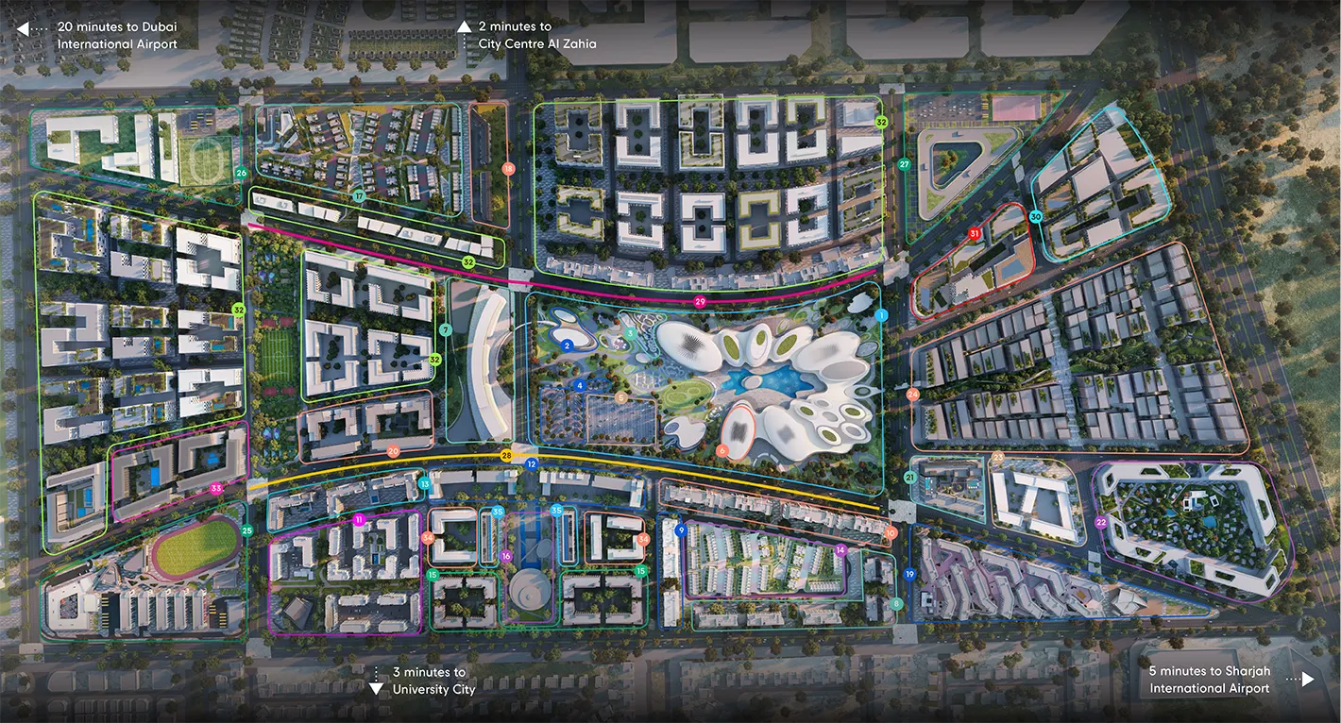The image size is (1341, 723).
Task: Select the magenta marker number 11
Action: pyautogui.click(x=358, y=520)
